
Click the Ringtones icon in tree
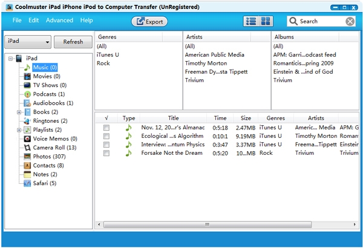pyautogui.click(x=27, y=121)
